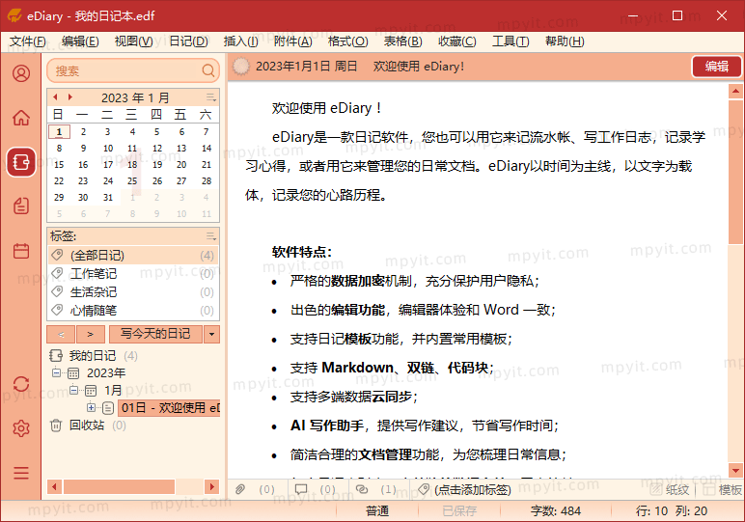Click the 普通 mode in status bar
The image size is (745, 522).
(x=377, y=511)
